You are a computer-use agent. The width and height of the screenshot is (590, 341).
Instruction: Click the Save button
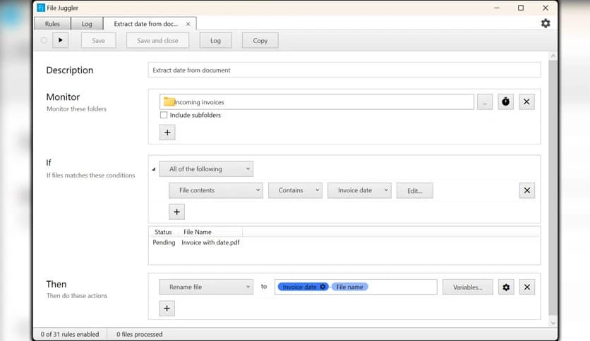point(99,40)
